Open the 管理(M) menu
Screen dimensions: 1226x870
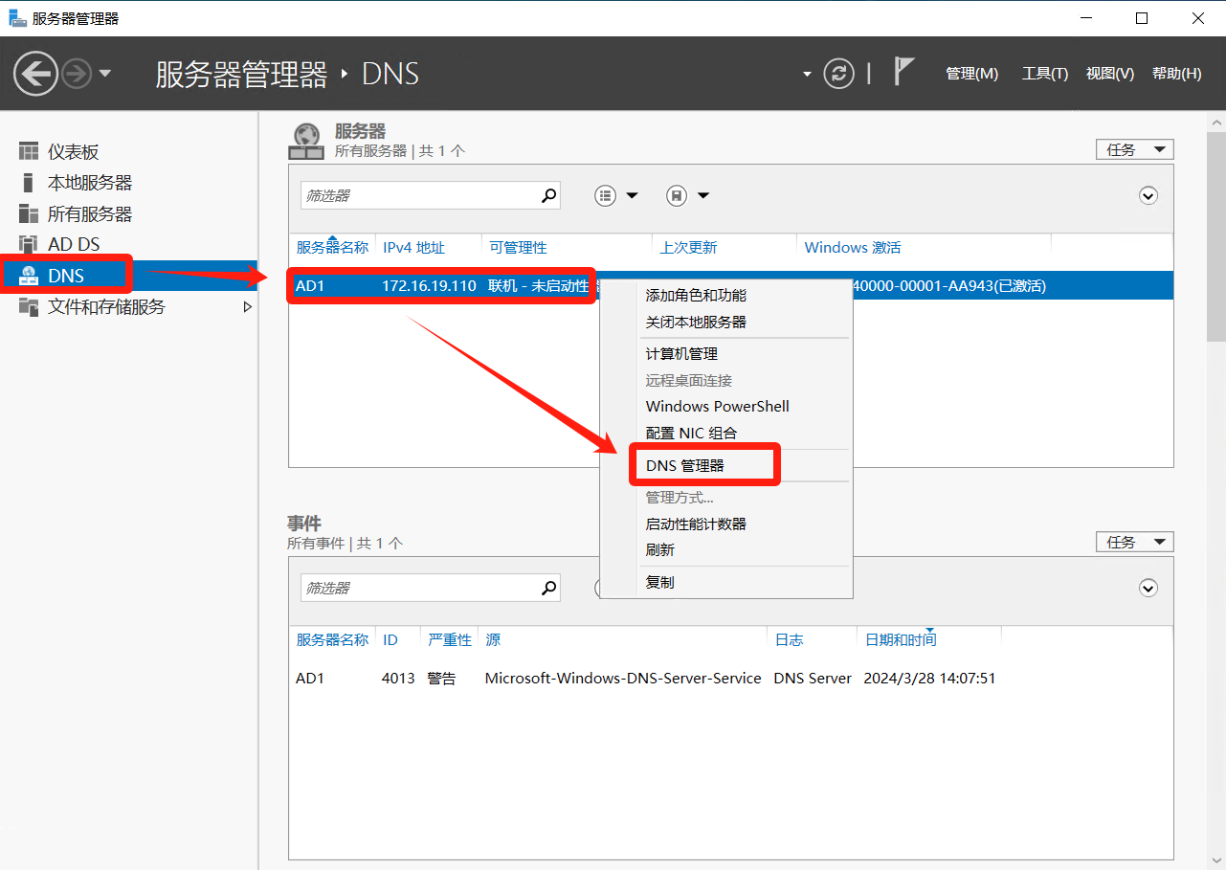(971, 74)
